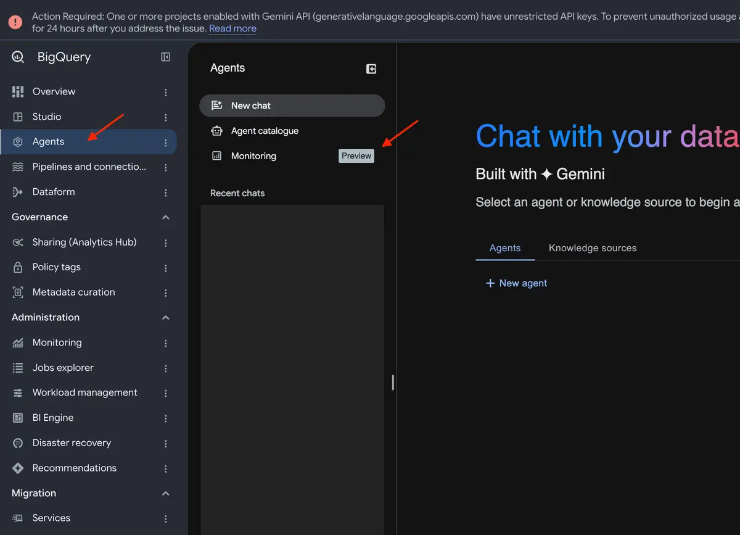
Task: Open more options for Metadata curation
Action: pyautogui.click(x=165, y=293)
